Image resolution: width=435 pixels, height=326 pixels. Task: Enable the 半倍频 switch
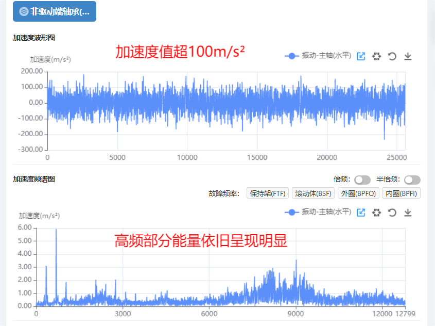412,180
